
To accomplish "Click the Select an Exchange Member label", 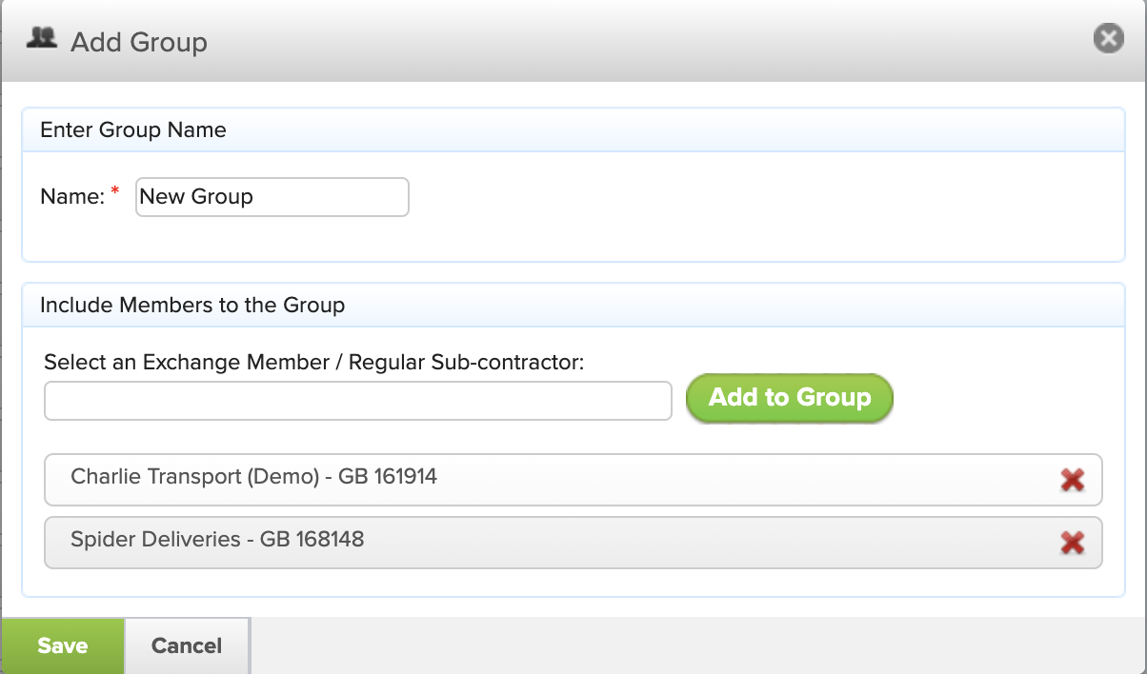I will (314, 363).
